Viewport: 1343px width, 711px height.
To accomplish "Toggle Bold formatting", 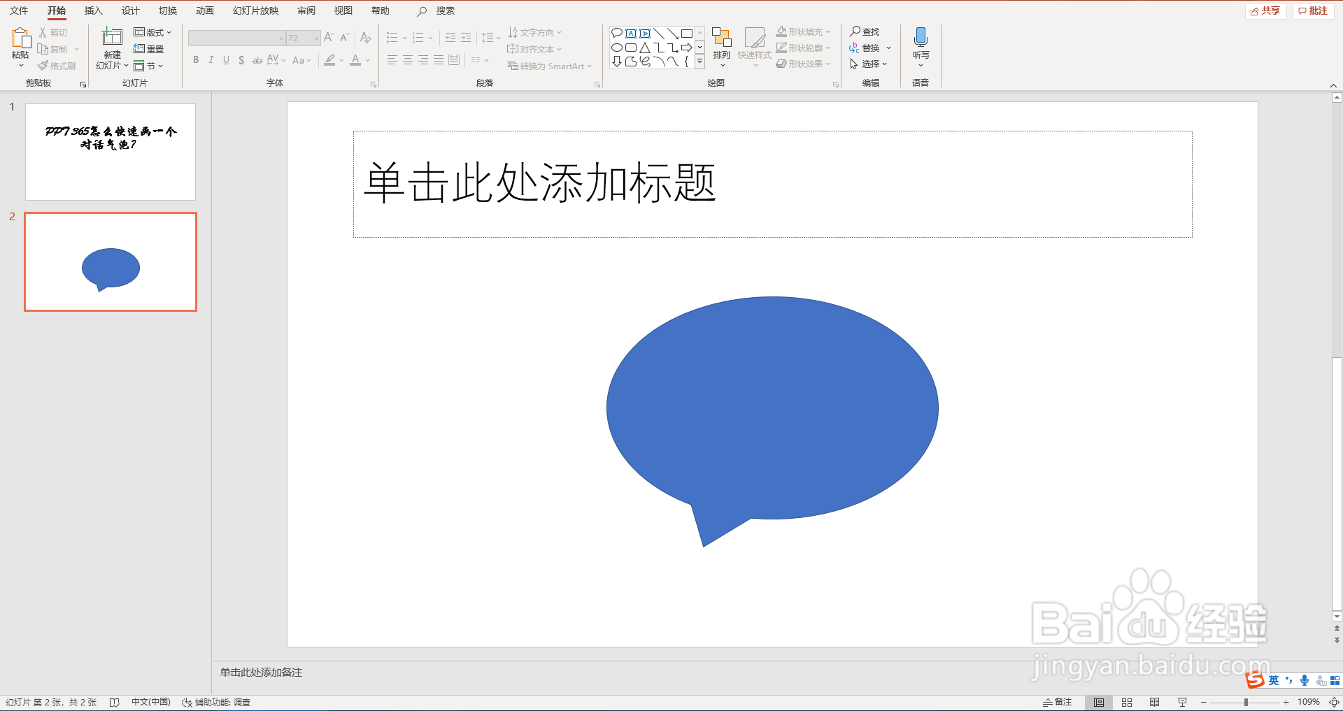I will [196, 60].
